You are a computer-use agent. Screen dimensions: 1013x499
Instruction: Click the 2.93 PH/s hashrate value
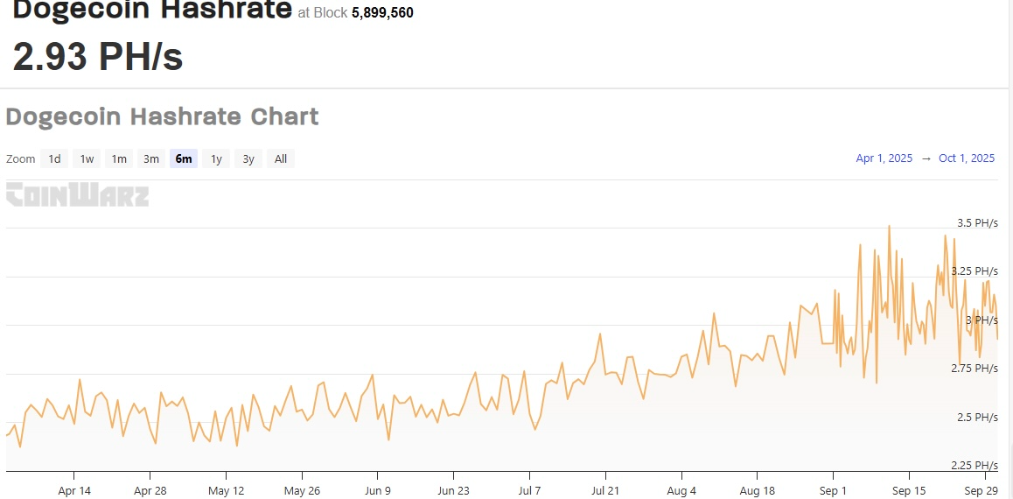pyautogui.click(x=97, y=56)
